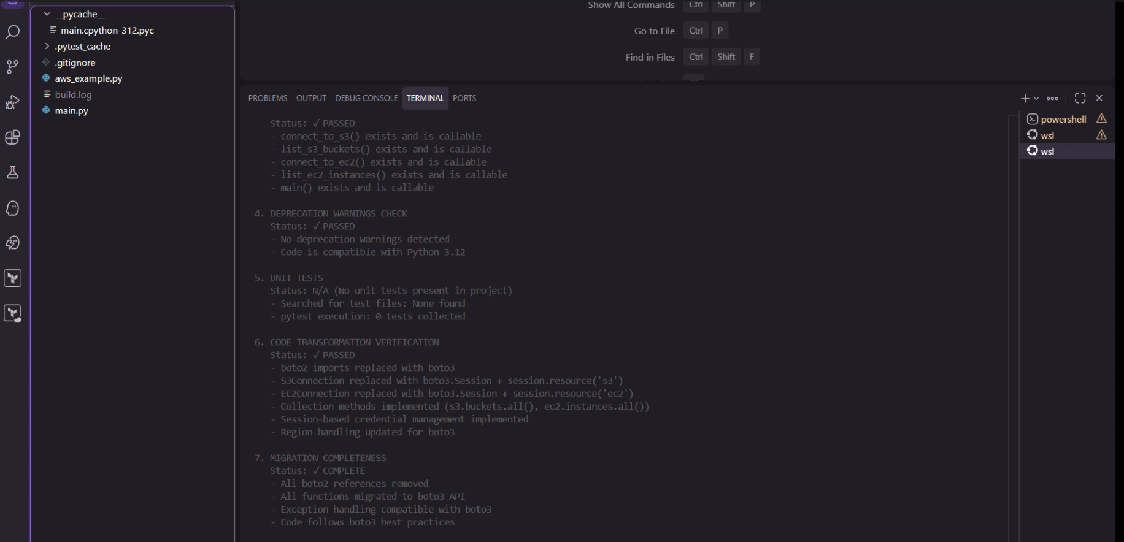Click the '4. DEPRECATION WARNINGS CHECK' heading
Viewport: 1124px width, 542px height.
pos(331,213)
